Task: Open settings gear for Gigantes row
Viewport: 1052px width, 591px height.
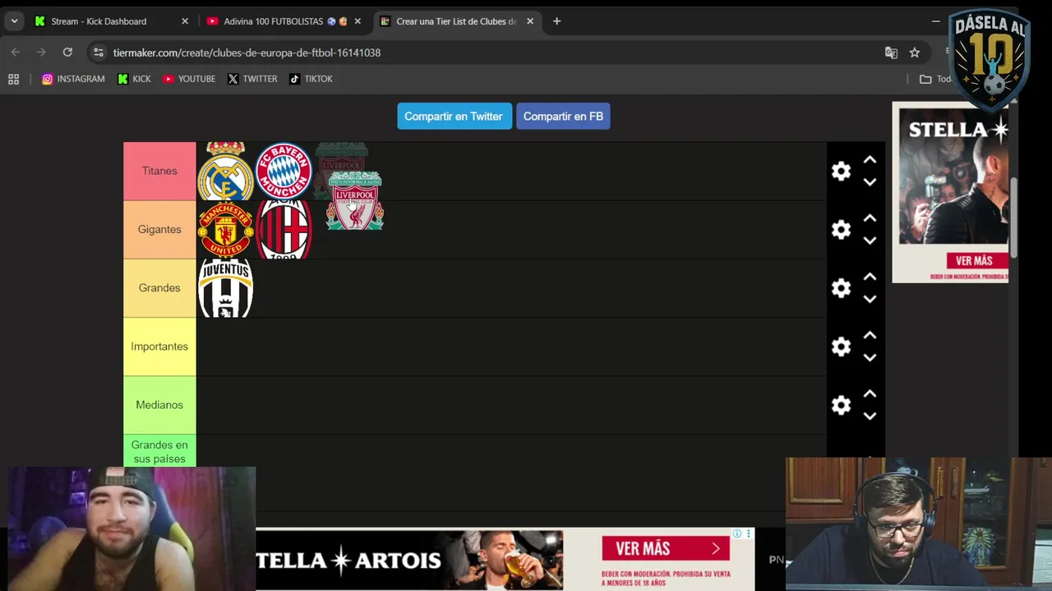Action: [x=841, y=229]
